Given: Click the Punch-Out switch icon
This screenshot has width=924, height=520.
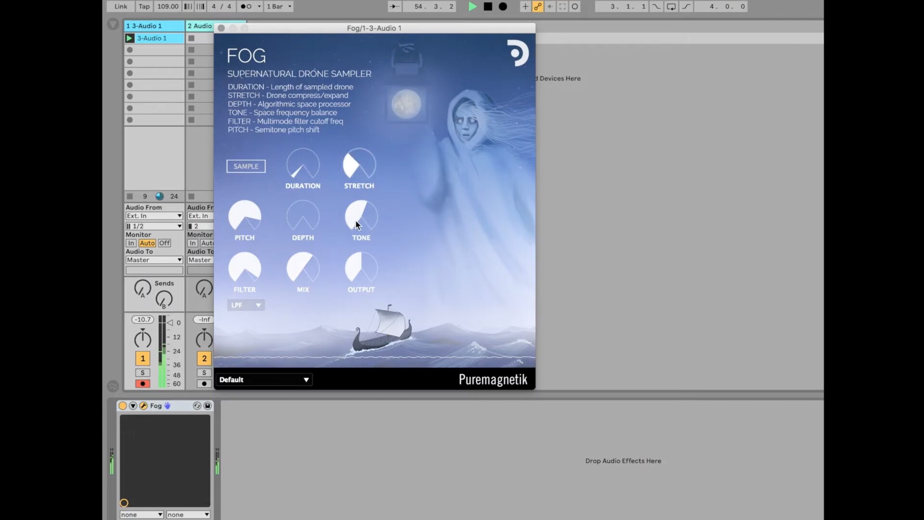Looking at the screenshot, I should click(x=686, y=6).
